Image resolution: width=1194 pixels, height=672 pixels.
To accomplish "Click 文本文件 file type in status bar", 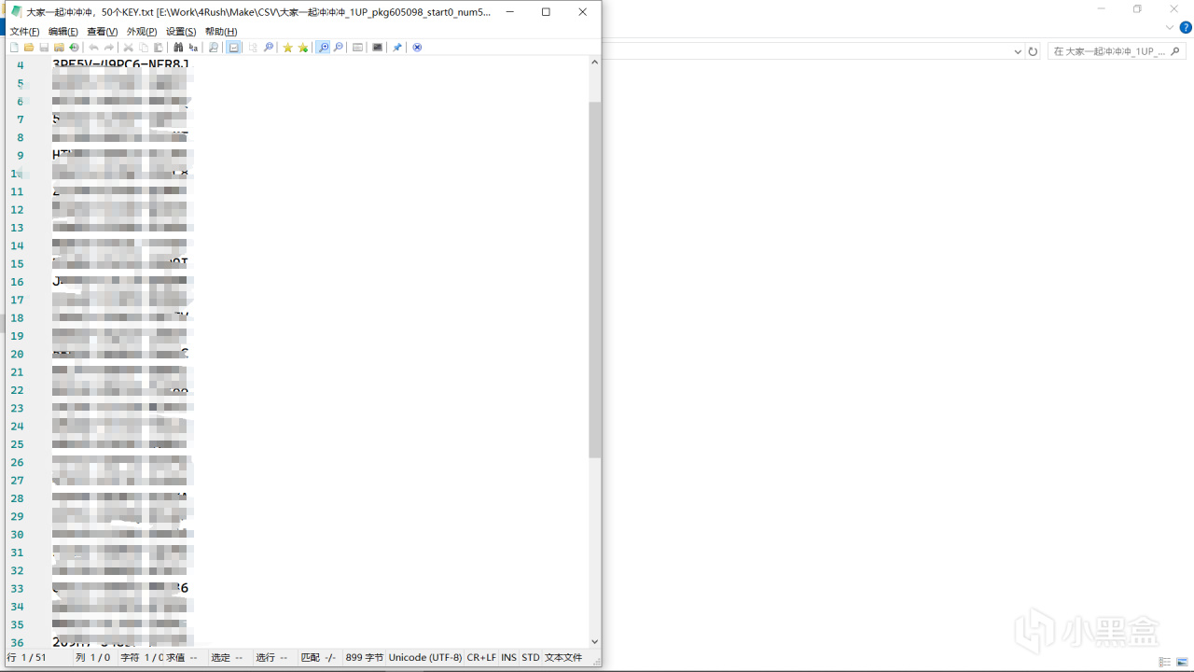I will point(563,658).
